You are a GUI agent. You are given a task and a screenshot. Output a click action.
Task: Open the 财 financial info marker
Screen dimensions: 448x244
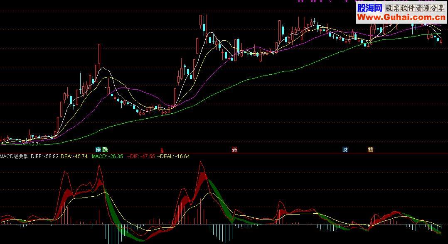pos(345,149)
